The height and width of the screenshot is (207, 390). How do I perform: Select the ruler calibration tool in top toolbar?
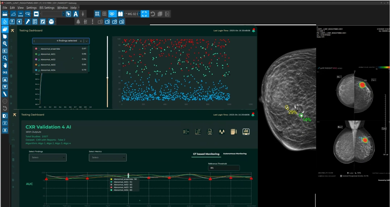pos(5,14)
